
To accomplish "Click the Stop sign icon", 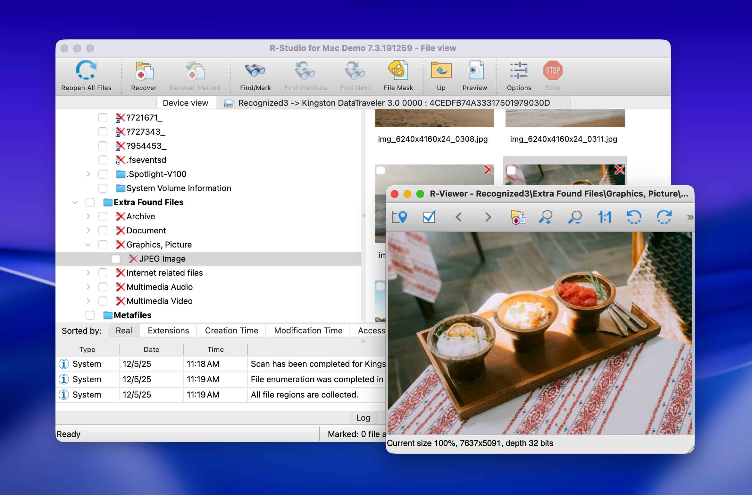I will coord(553,70).
